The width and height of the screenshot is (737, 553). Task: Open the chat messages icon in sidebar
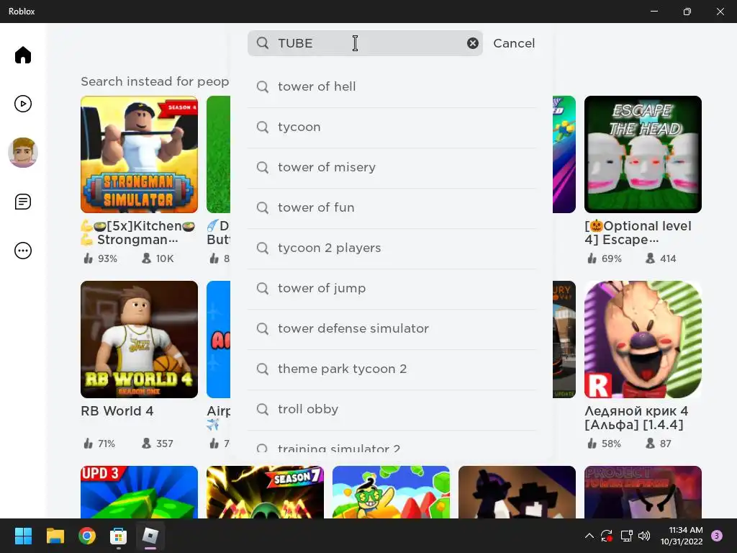tap(22, 202)
